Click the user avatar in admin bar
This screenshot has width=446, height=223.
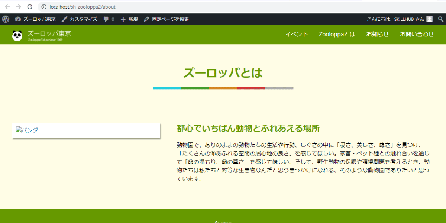[429, 19]
